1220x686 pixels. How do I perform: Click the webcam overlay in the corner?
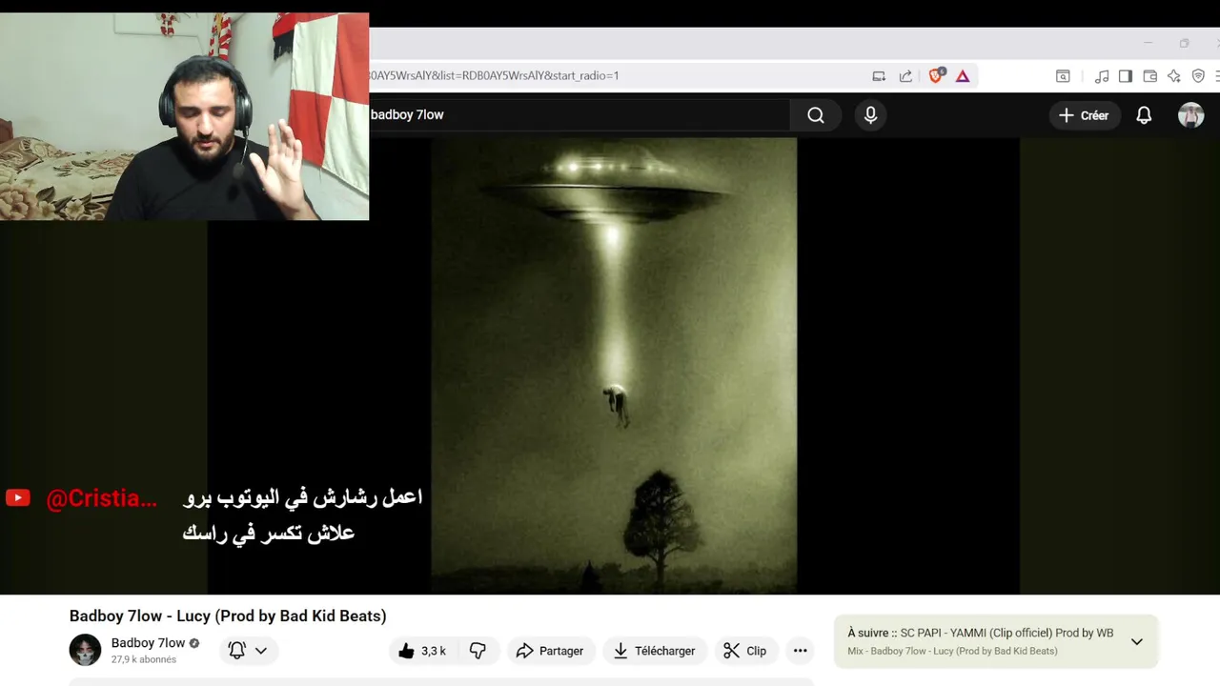[184, 116]
